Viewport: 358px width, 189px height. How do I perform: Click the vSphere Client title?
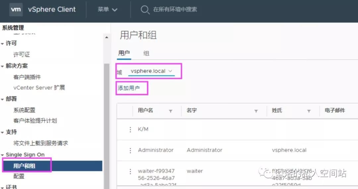click(x=52, y=10)
